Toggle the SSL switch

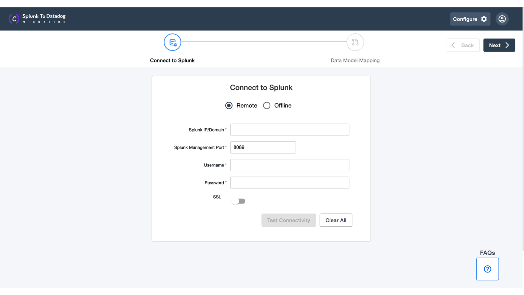pos(239,201)
